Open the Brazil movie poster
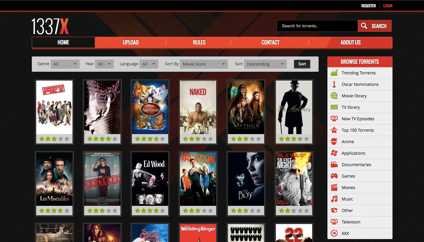The height and width of the screenshot is (242, 424). pyautogui.click(x=102, y=107)
